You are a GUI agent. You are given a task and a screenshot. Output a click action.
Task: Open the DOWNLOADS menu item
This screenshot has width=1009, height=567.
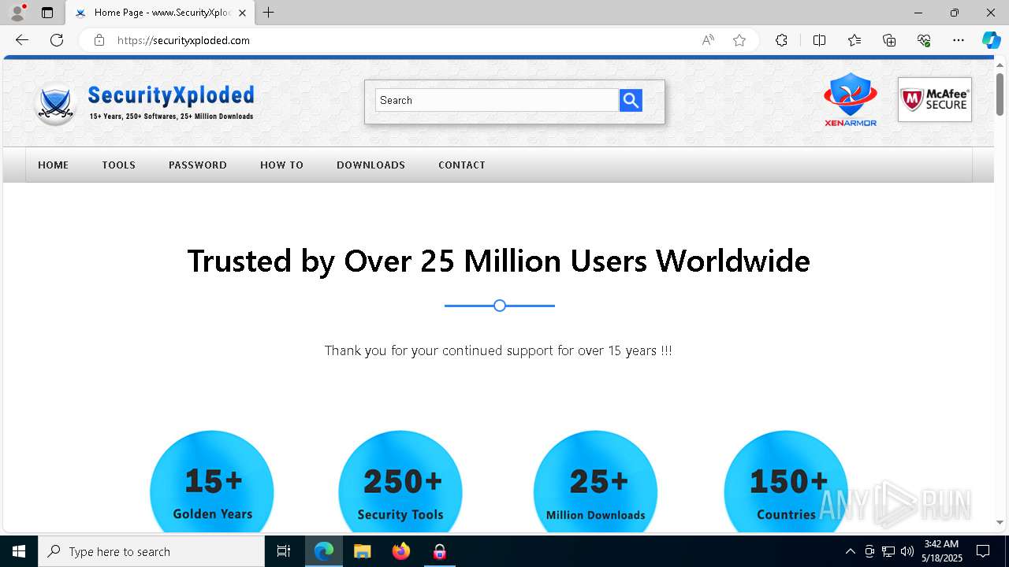point(370,165)
